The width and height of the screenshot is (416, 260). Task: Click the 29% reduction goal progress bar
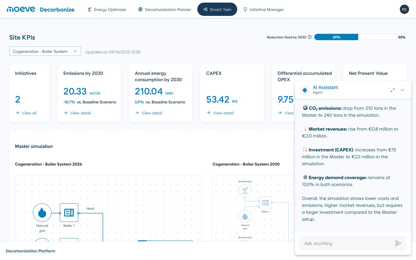coord(336,37)
